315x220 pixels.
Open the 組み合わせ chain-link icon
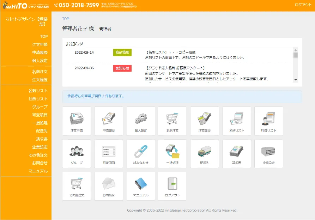[140, 153]
